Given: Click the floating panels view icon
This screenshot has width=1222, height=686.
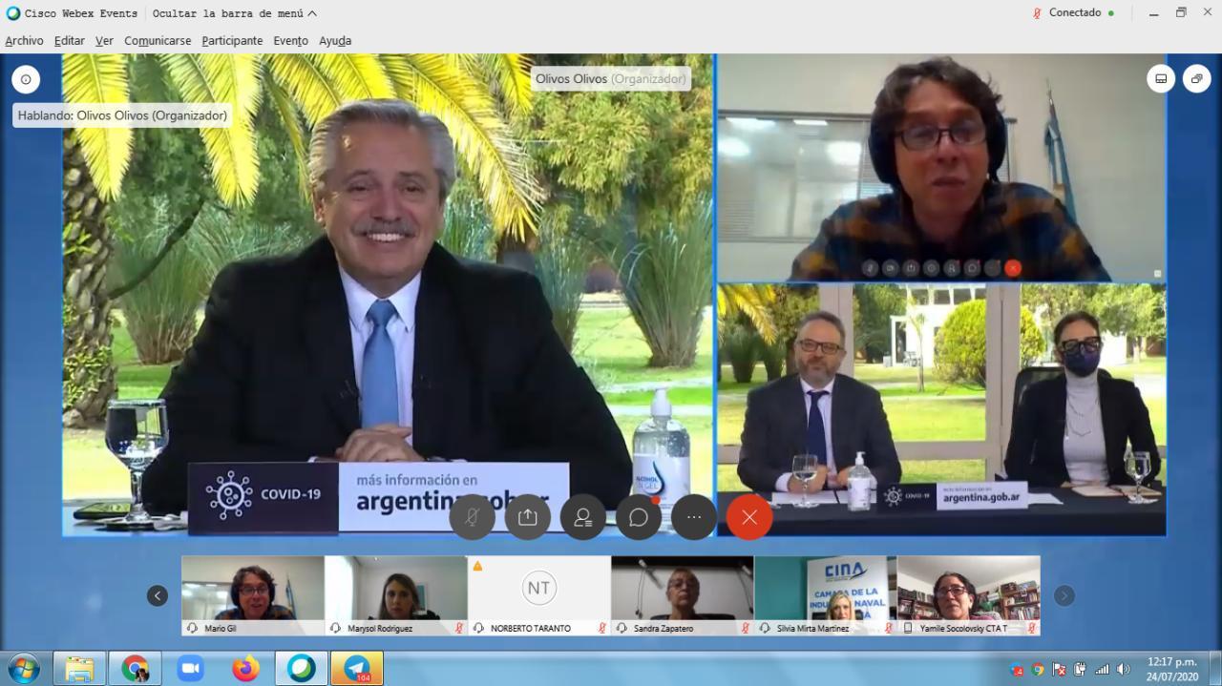Looking at the screenshot, I should point(1196,78).
